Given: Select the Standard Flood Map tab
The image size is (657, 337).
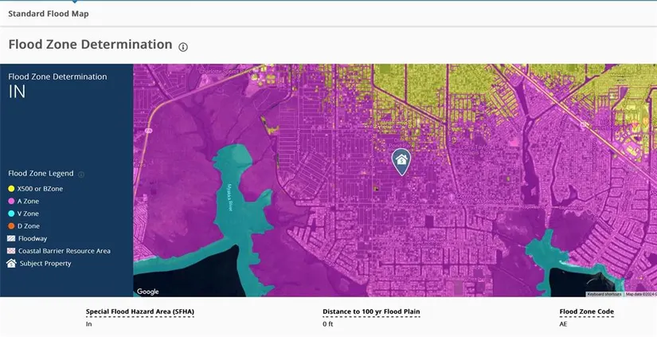Looking at the screenshot, I should point(49,14).
